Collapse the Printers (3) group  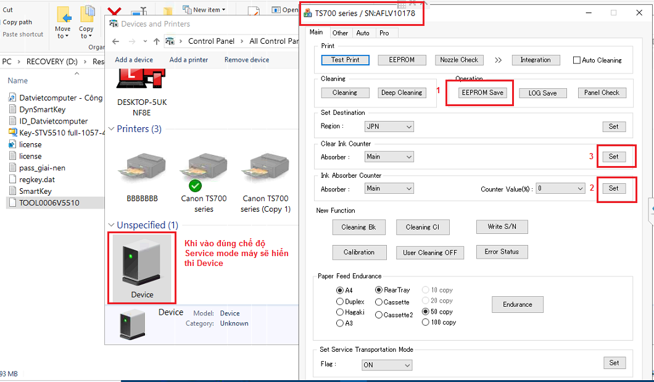click(x=111, y=129)
